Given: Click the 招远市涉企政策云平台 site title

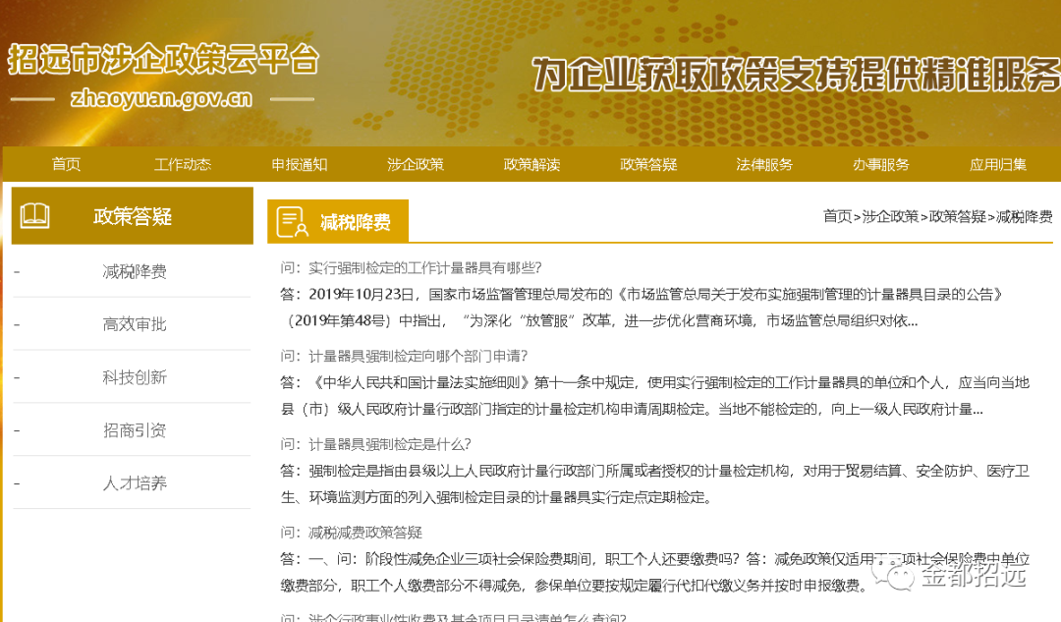Looking at the screenshot, I should [x=164, y=59].
